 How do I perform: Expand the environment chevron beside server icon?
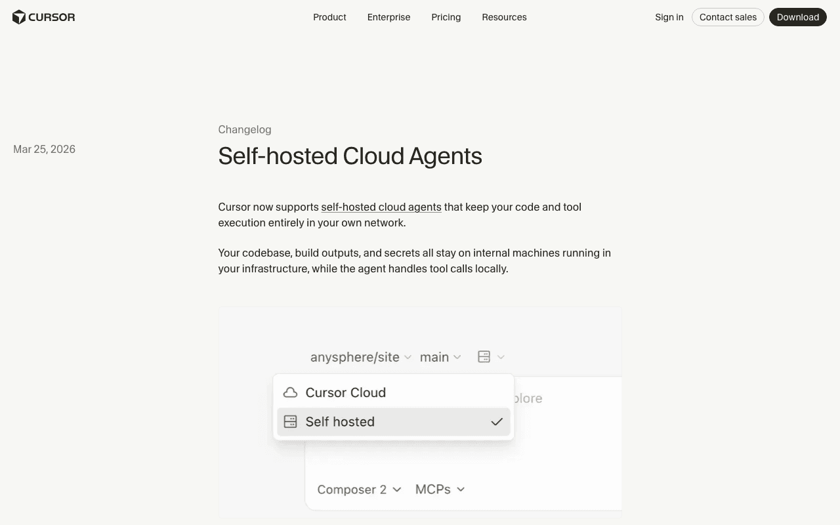501,357
